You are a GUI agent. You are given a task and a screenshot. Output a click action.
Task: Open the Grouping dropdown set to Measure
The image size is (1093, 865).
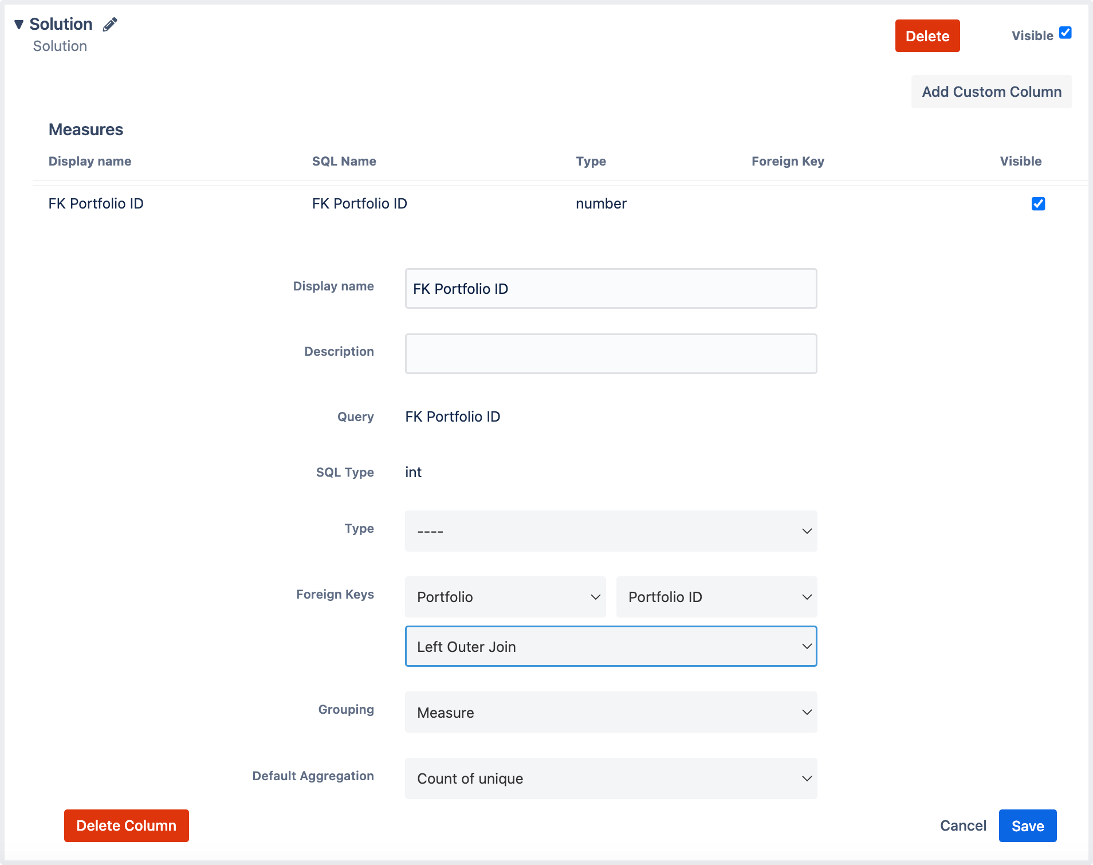611,713
